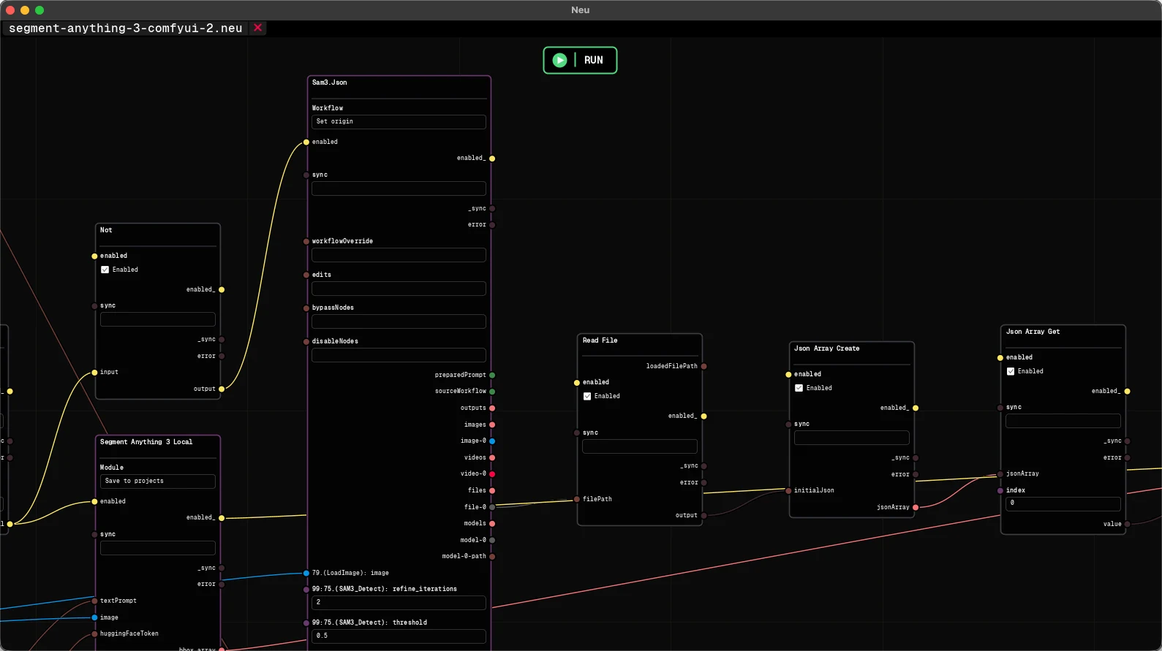
Task: Click the index field in Json Array Get
Action: coord(1063,503)
